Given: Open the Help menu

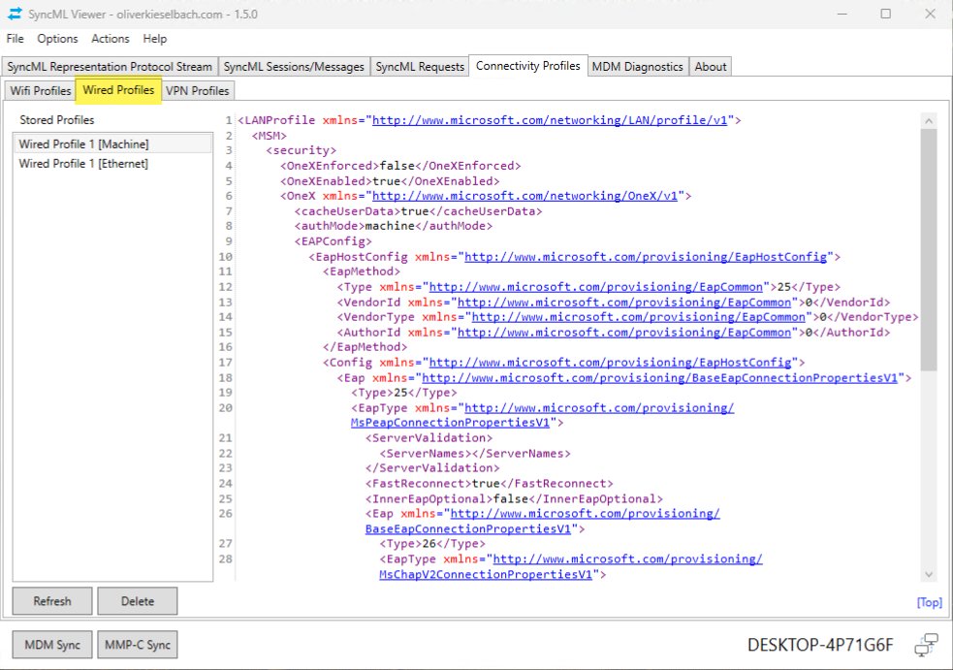Looking at the screenshot, I should pyautogui.click(x=154, y=39).
